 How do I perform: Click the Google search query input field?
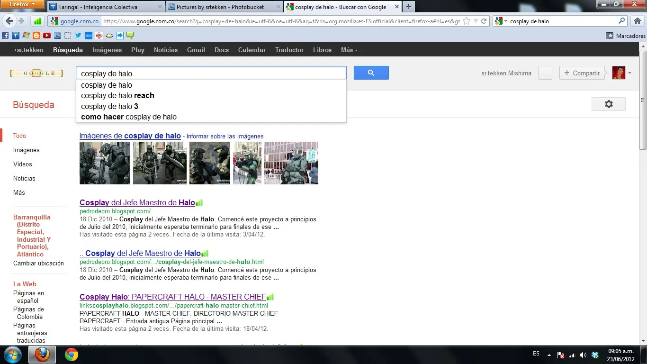[211, 73]
